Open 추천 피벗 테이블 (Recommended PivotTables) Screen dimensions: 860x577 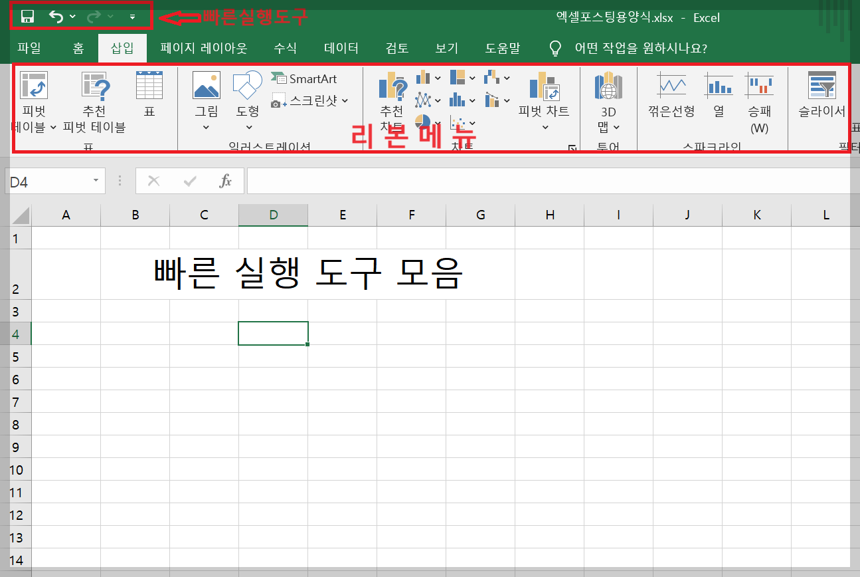coord(94,96)
